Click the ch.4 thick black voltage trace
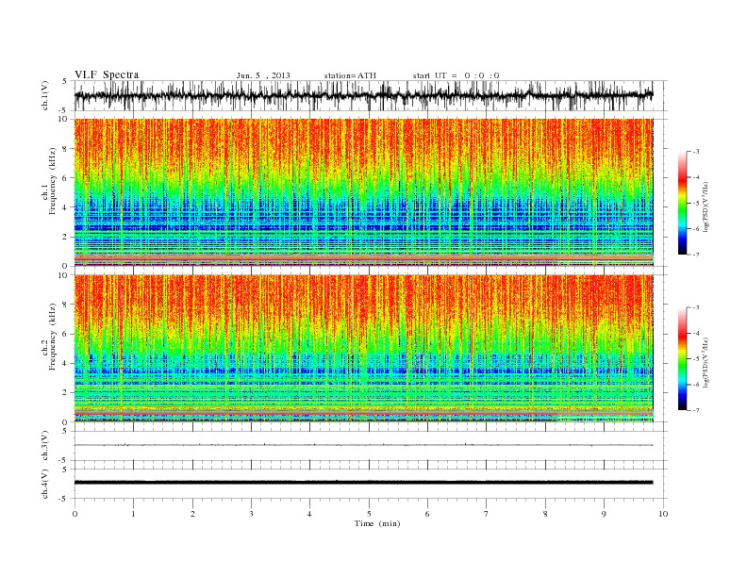Viewport: 747px width, 577px height. (x=363, y=483)
